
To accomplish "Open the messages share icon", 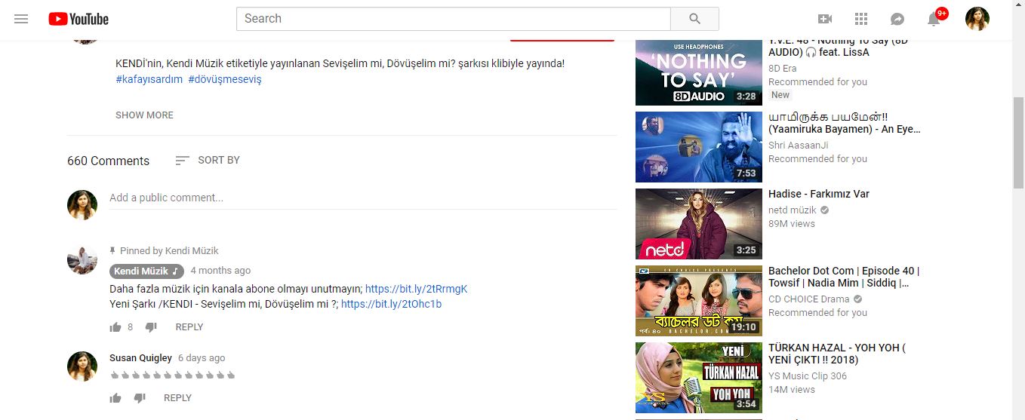I will tap(897, 19).
